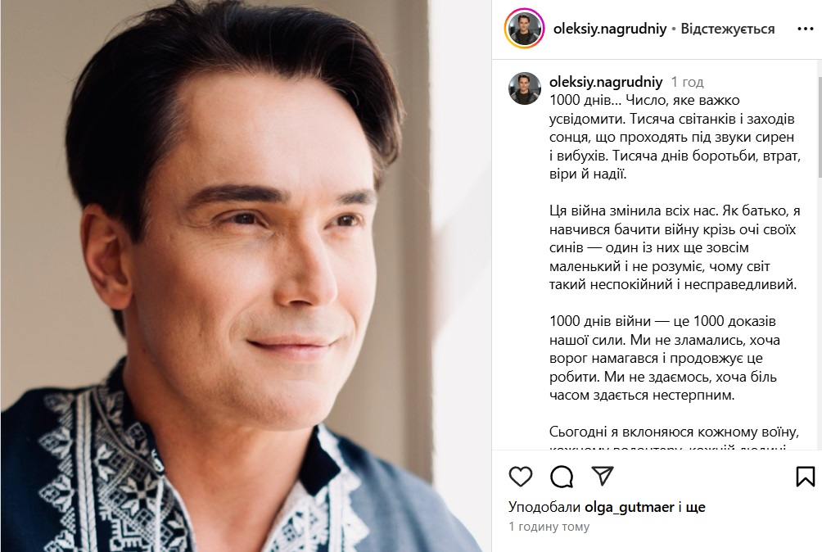Click caption line 'Сьогодні я вклоняюся'
The height and width of the screenshot is (552, 822).
click(x=674, y=432)
